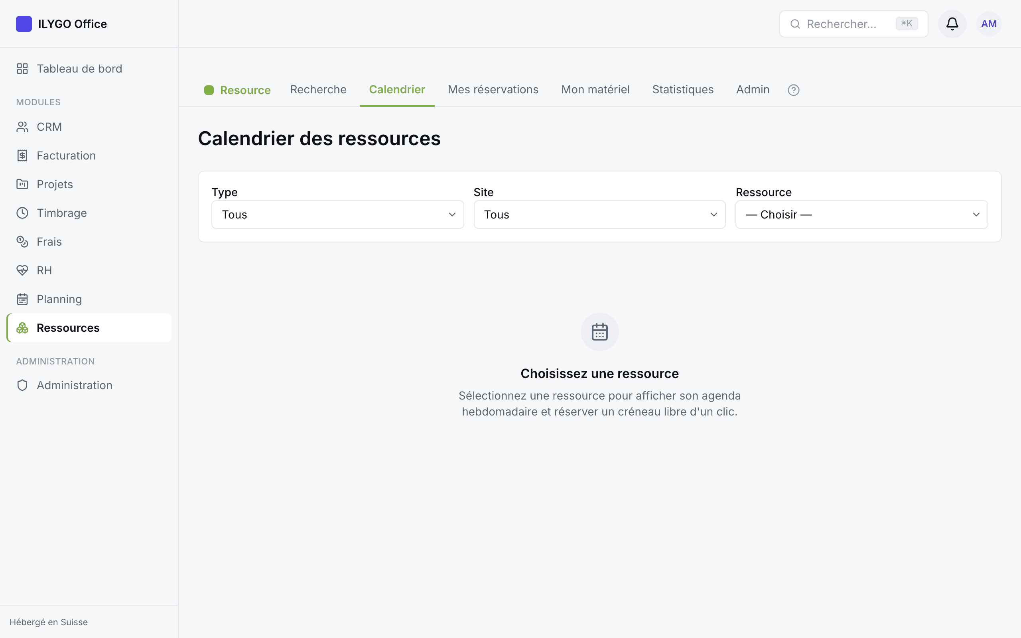Click the ⌘K shortcut badge
The image size is (1021, 638).
pos(907,24)
